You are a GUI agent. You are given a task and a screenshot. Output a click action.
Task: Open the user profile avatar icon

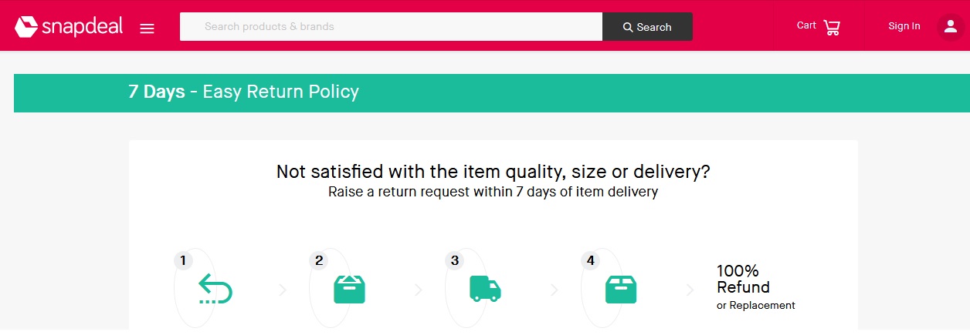[949, 26]
